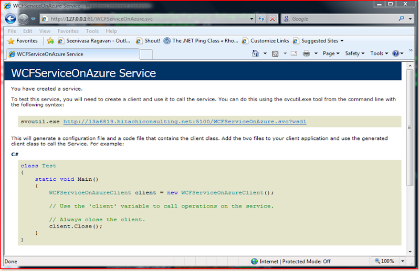Image resolution: width=420 pixels, height=271 pixels.
Task: Click the WordPress icon on favorites bar
Action: [x=167, y=41]
